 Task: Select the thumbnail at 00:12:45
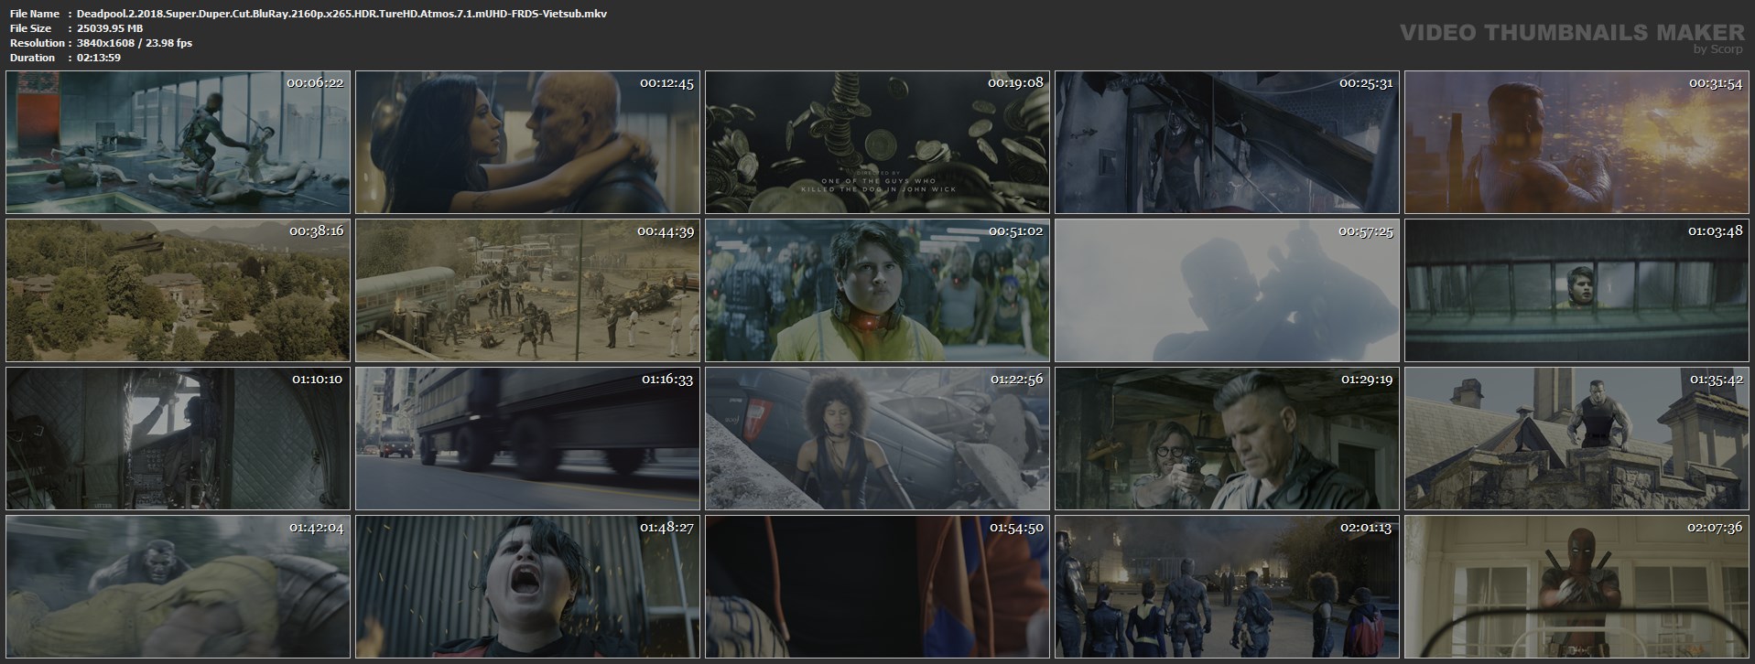pyautogui.click(x=527, y=143)
